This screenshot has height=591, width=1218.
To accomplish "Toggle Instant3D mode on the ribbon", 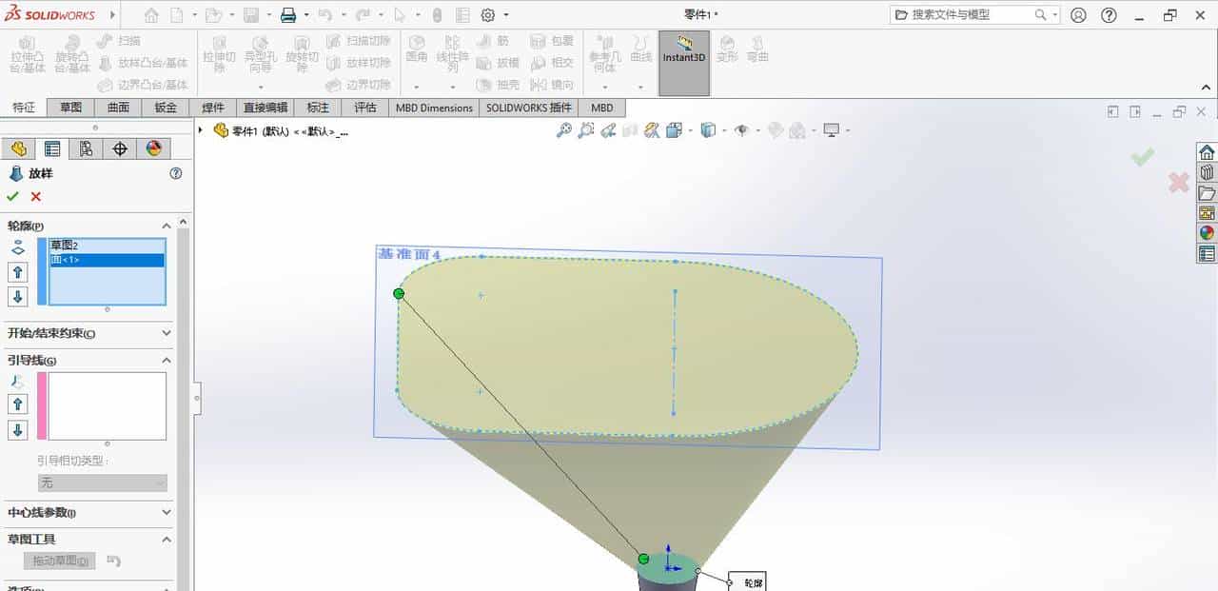I will click(x=683, y=57).
